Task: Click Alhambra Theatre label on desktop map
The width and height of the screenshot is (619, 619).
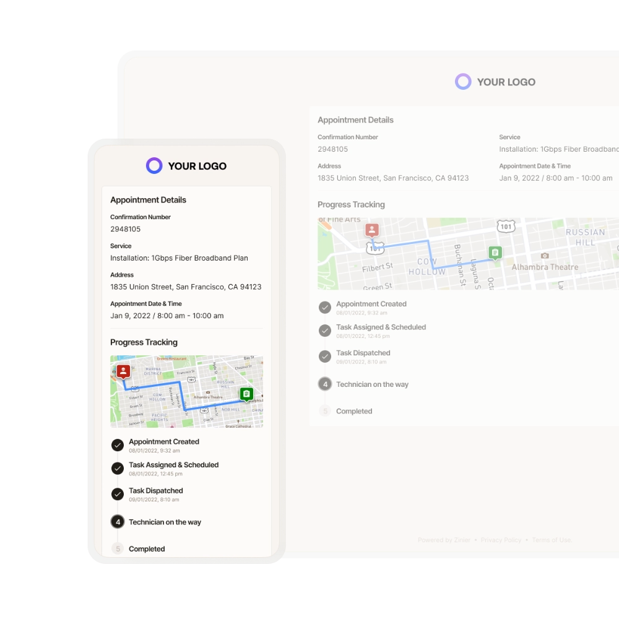Action: coord(545,267)
